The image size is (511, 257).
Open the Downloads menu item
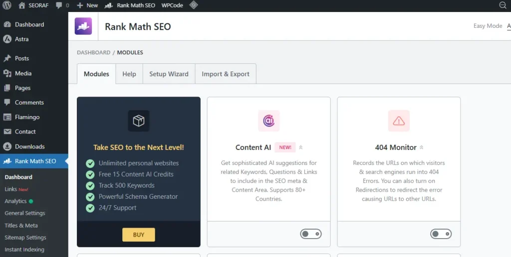tap(29, 146)
